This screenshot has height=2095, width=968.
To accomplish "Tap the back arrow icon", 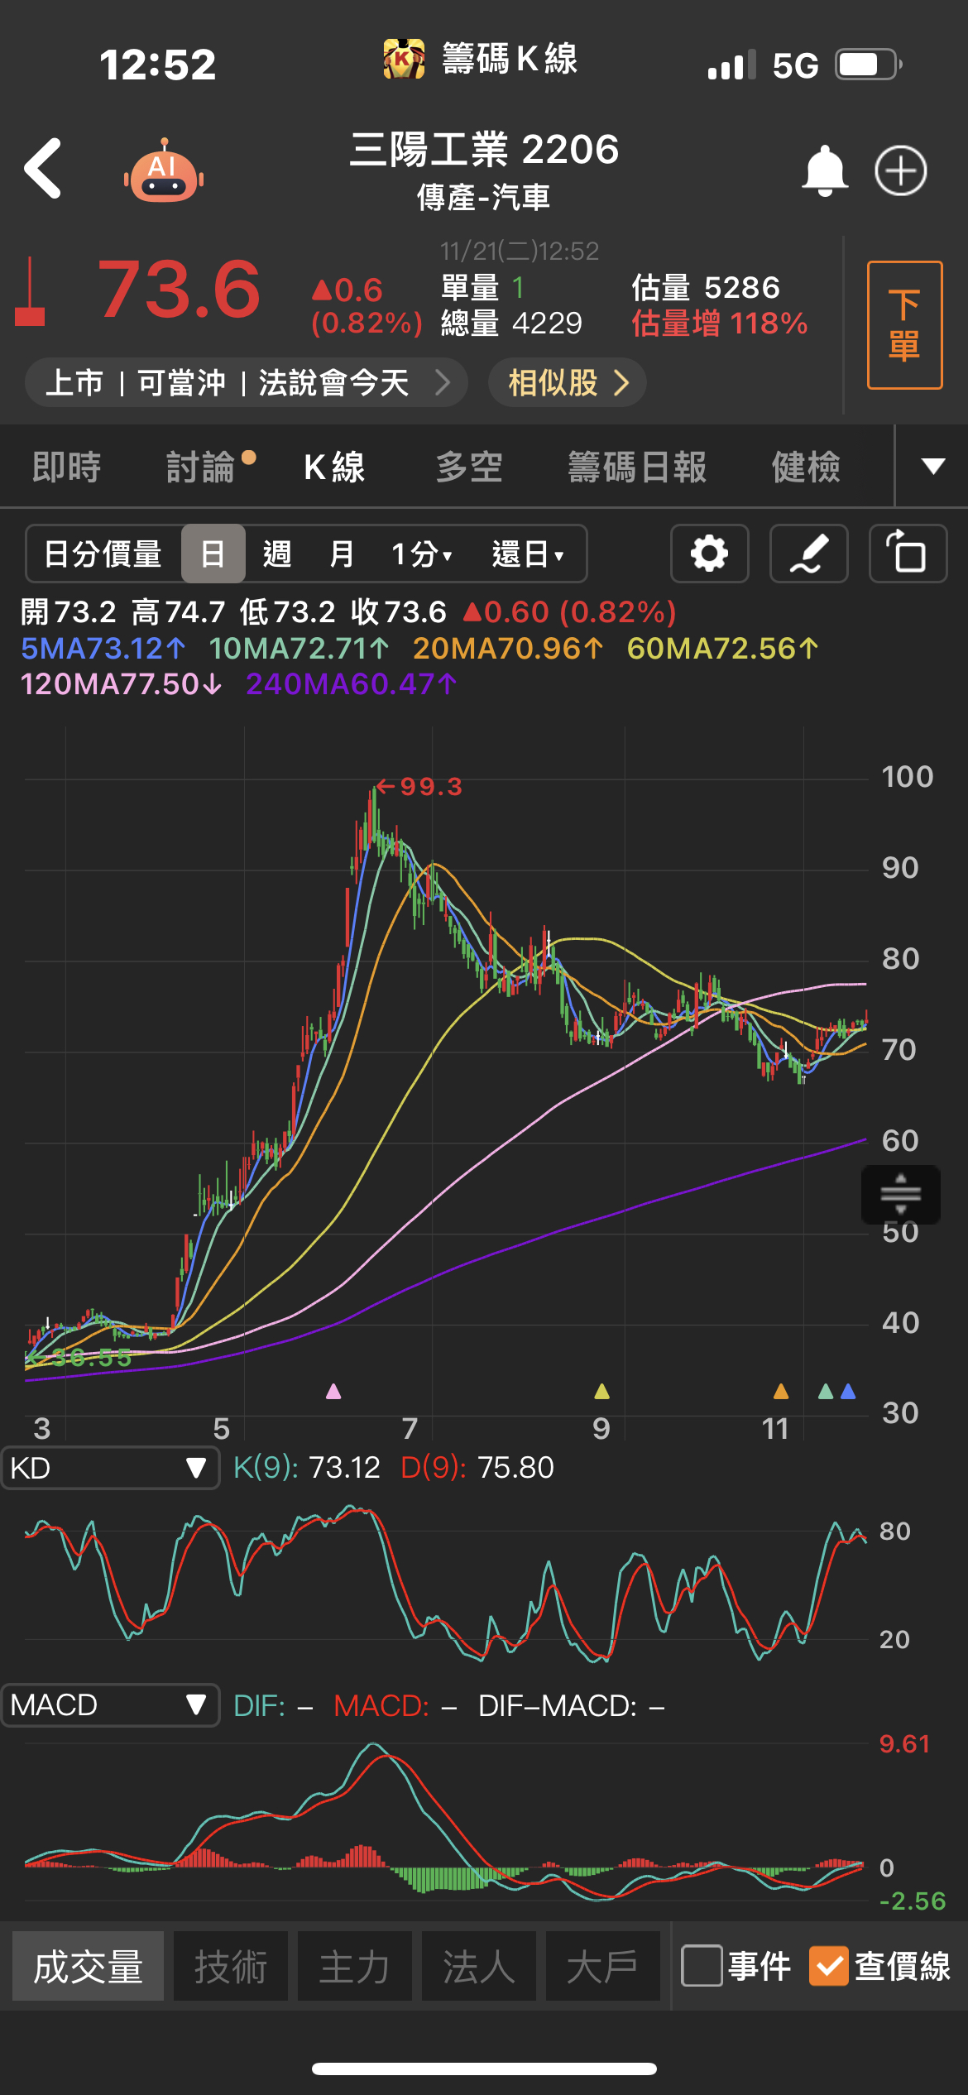I will tap(43, 169).
